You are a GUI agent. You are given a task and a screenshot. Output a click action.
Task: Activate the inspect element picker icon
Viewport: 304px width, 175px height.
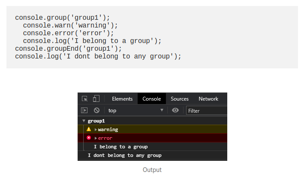tap(85, 99)
